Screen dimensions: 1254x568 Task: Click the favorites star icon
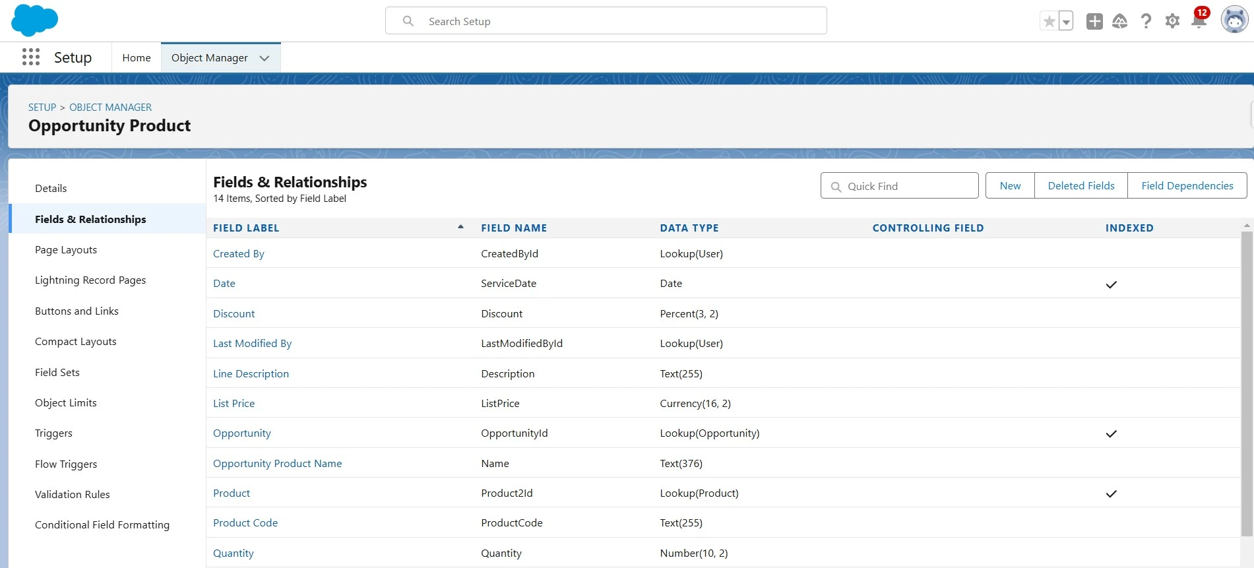click(1049, 21)
